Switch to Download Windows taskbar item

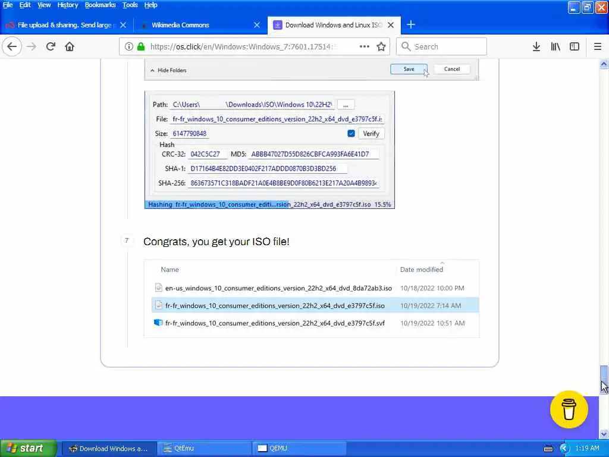109,449
